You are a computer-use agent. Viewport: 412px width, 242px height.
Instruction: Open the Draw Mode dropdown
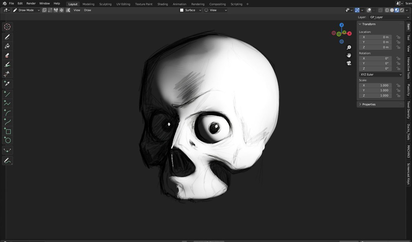(x=26, y=10)
